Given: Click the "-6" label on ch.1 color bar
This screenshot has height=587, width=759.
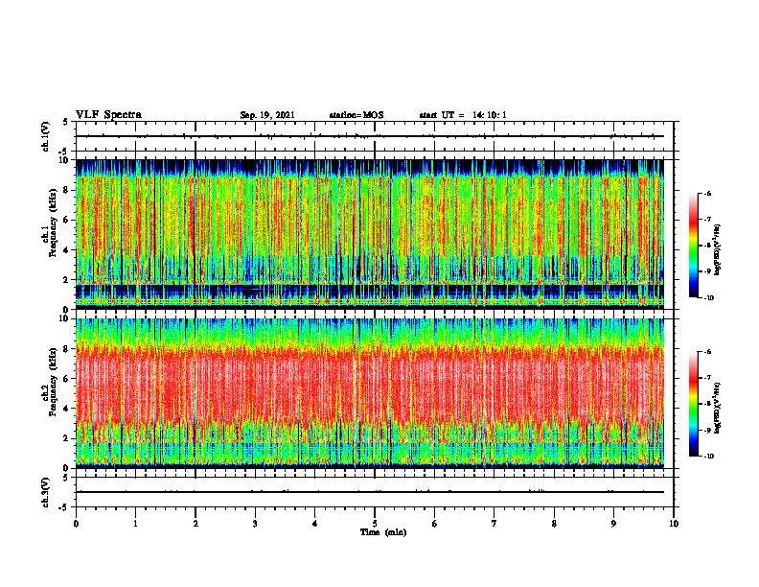Looking at the screenshot, I should click(708, 194).
